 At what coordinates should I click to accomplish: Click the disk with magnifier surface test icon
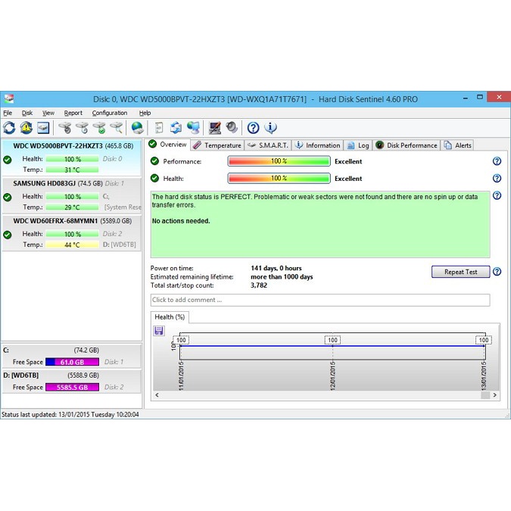[117, 128]
